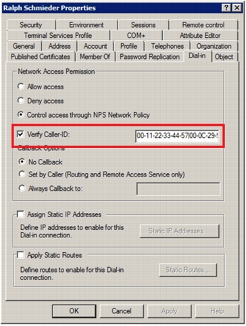
Task: Switch to the Member Of tab
Action: point(95,57)
